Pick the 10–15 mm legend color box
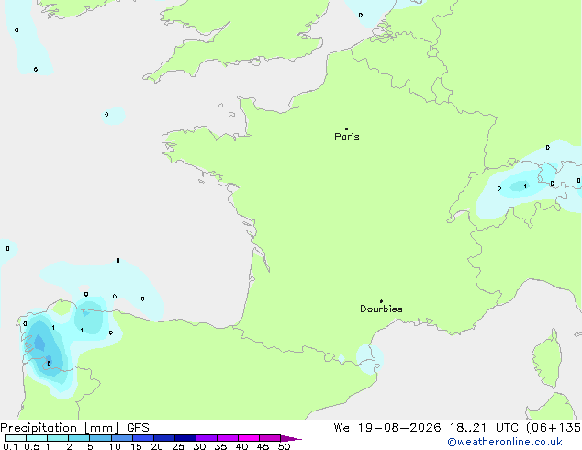 122,438
